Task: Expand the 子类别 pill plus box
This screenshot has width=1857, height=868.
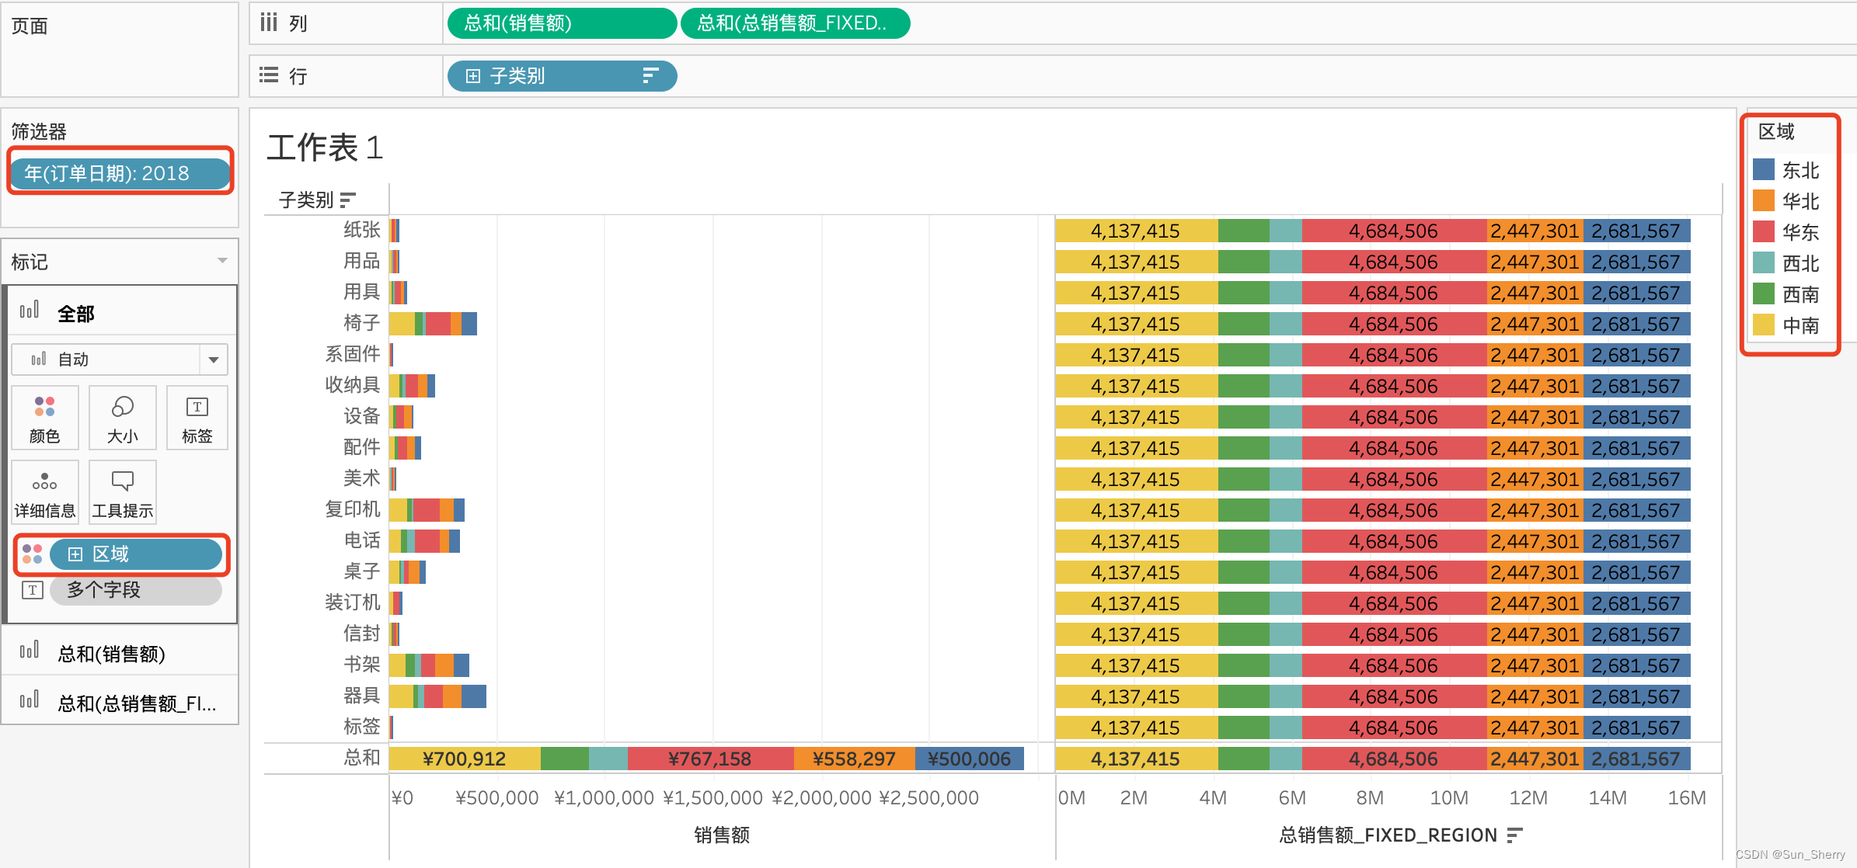Action: (x=472, y=75)
